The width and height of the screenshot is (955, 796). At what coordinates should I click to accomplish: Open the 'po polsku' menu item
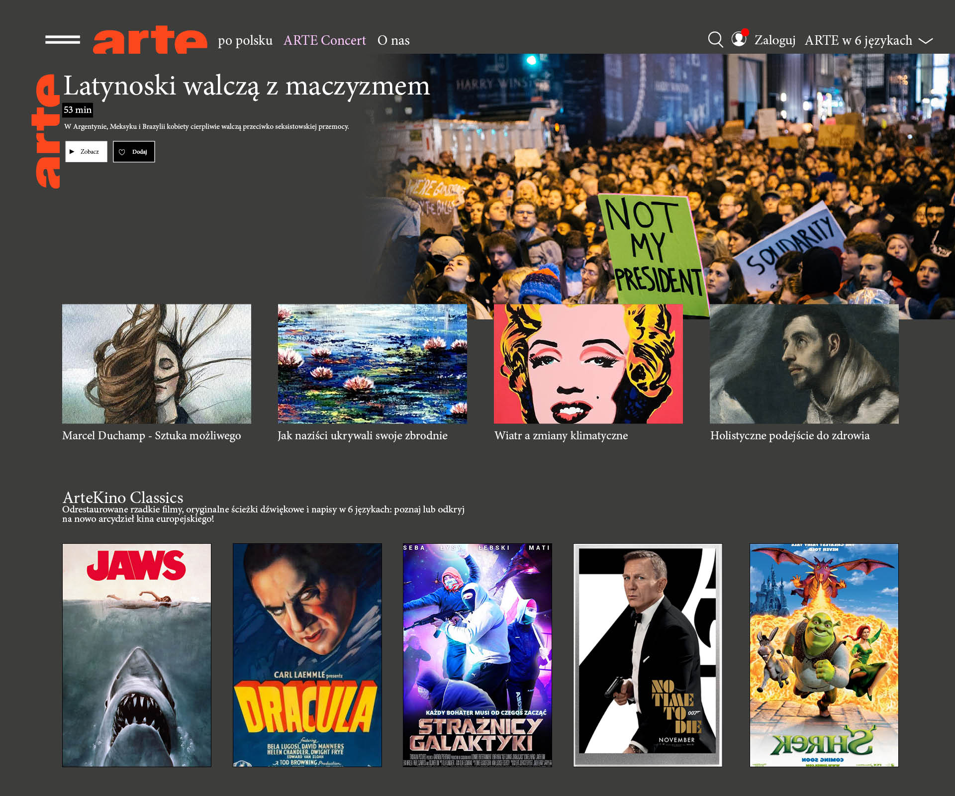click(x=245, y=40)
